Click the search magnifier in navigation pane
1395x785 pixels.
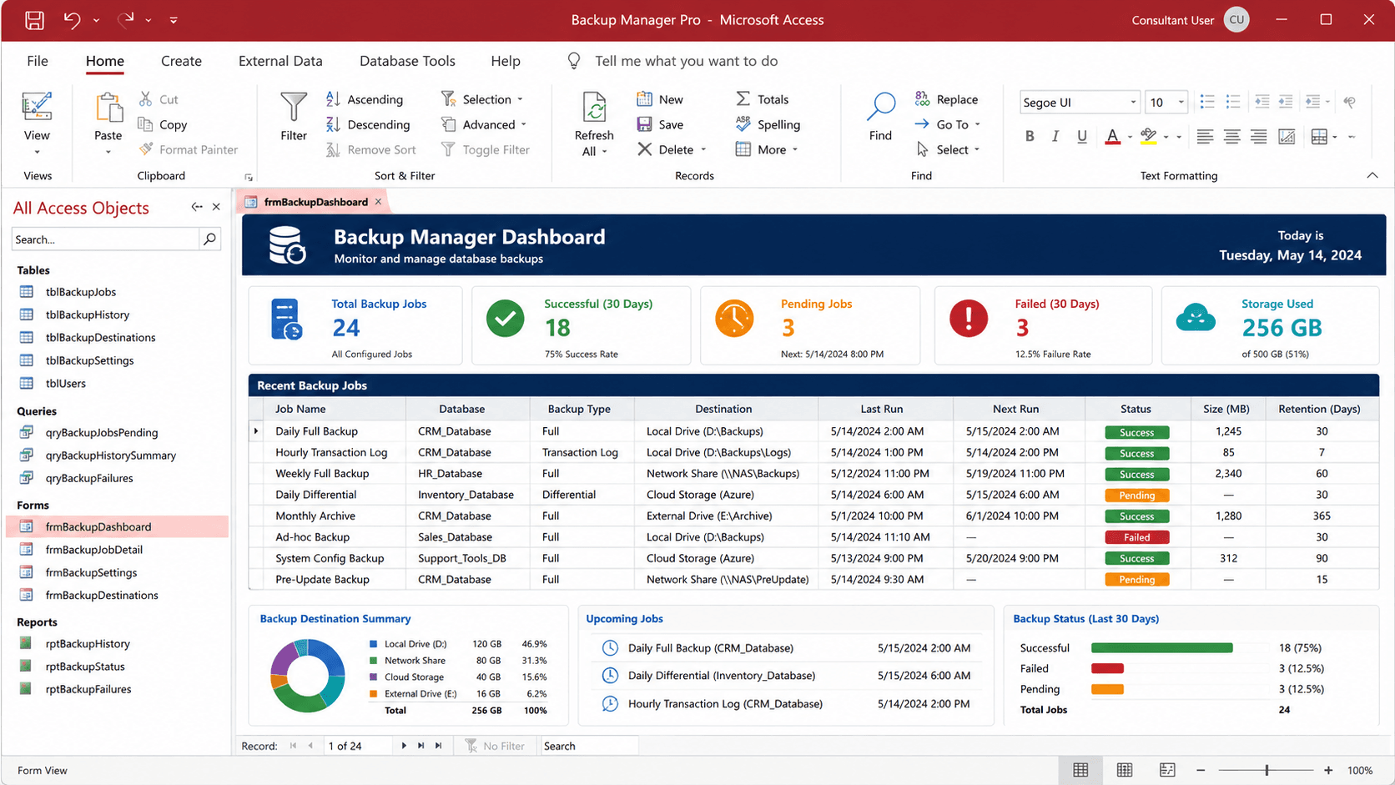209,239
